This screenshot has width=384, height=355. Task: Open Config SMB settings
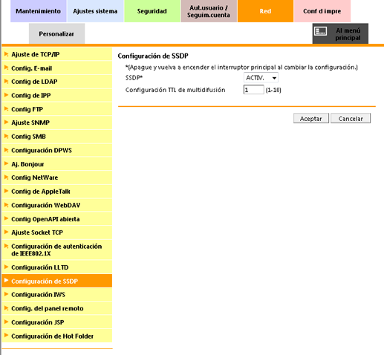(x=57, y=137)
